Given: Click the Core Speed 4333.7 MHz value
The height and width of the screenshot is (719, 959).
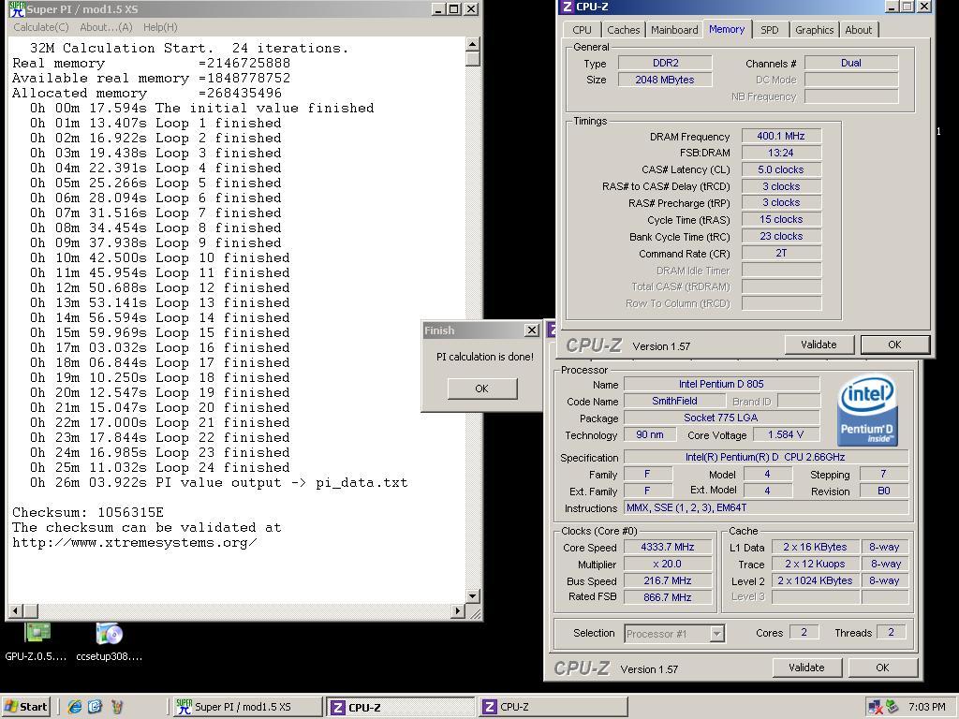Looking at the screenshot, I should point(667,547).
